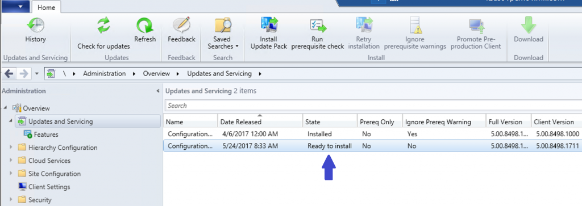This screenshot has width=582, height=206.
Task: Select Overview tree node
Action: [x=36, y=108]
